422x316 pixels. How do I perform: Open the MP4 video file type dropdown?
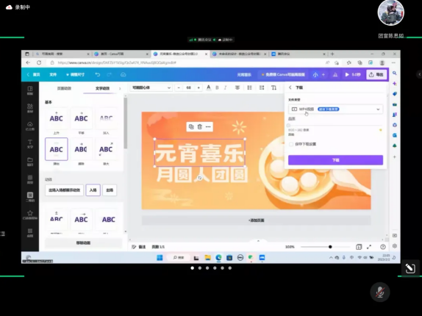[335, 109]
